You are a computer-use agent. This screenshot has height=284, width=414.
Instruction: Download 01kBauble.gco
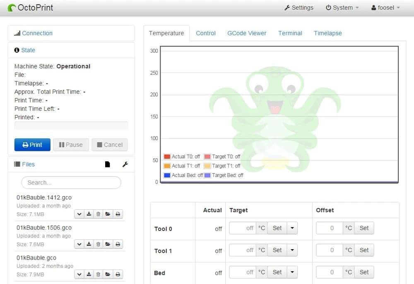pos(89,274)
